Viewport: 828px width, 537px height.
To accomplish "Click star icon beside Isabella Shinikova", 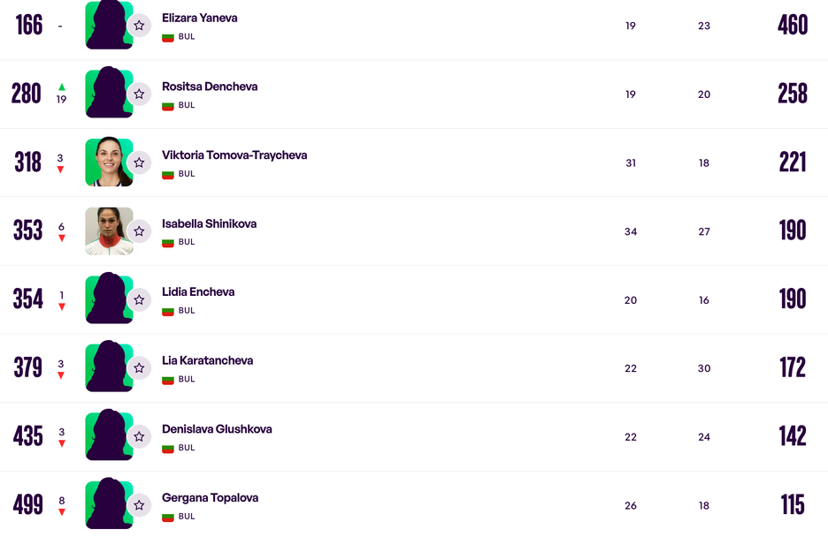I will (x=139, y=231).
